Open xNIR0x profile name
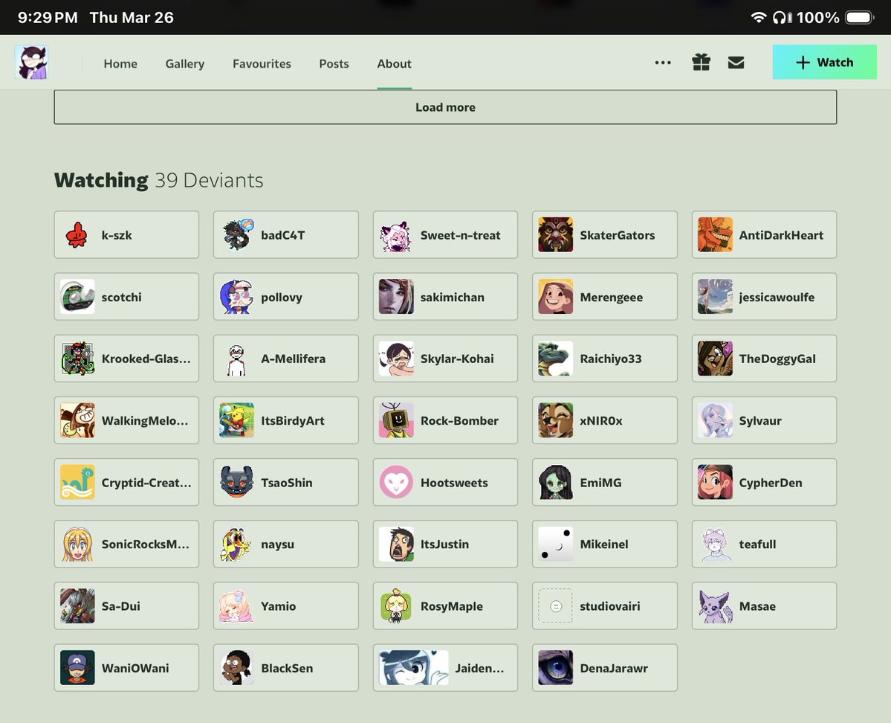Image resolution: width=891 pixels, height=723 pixels. [x=601, y=421]
